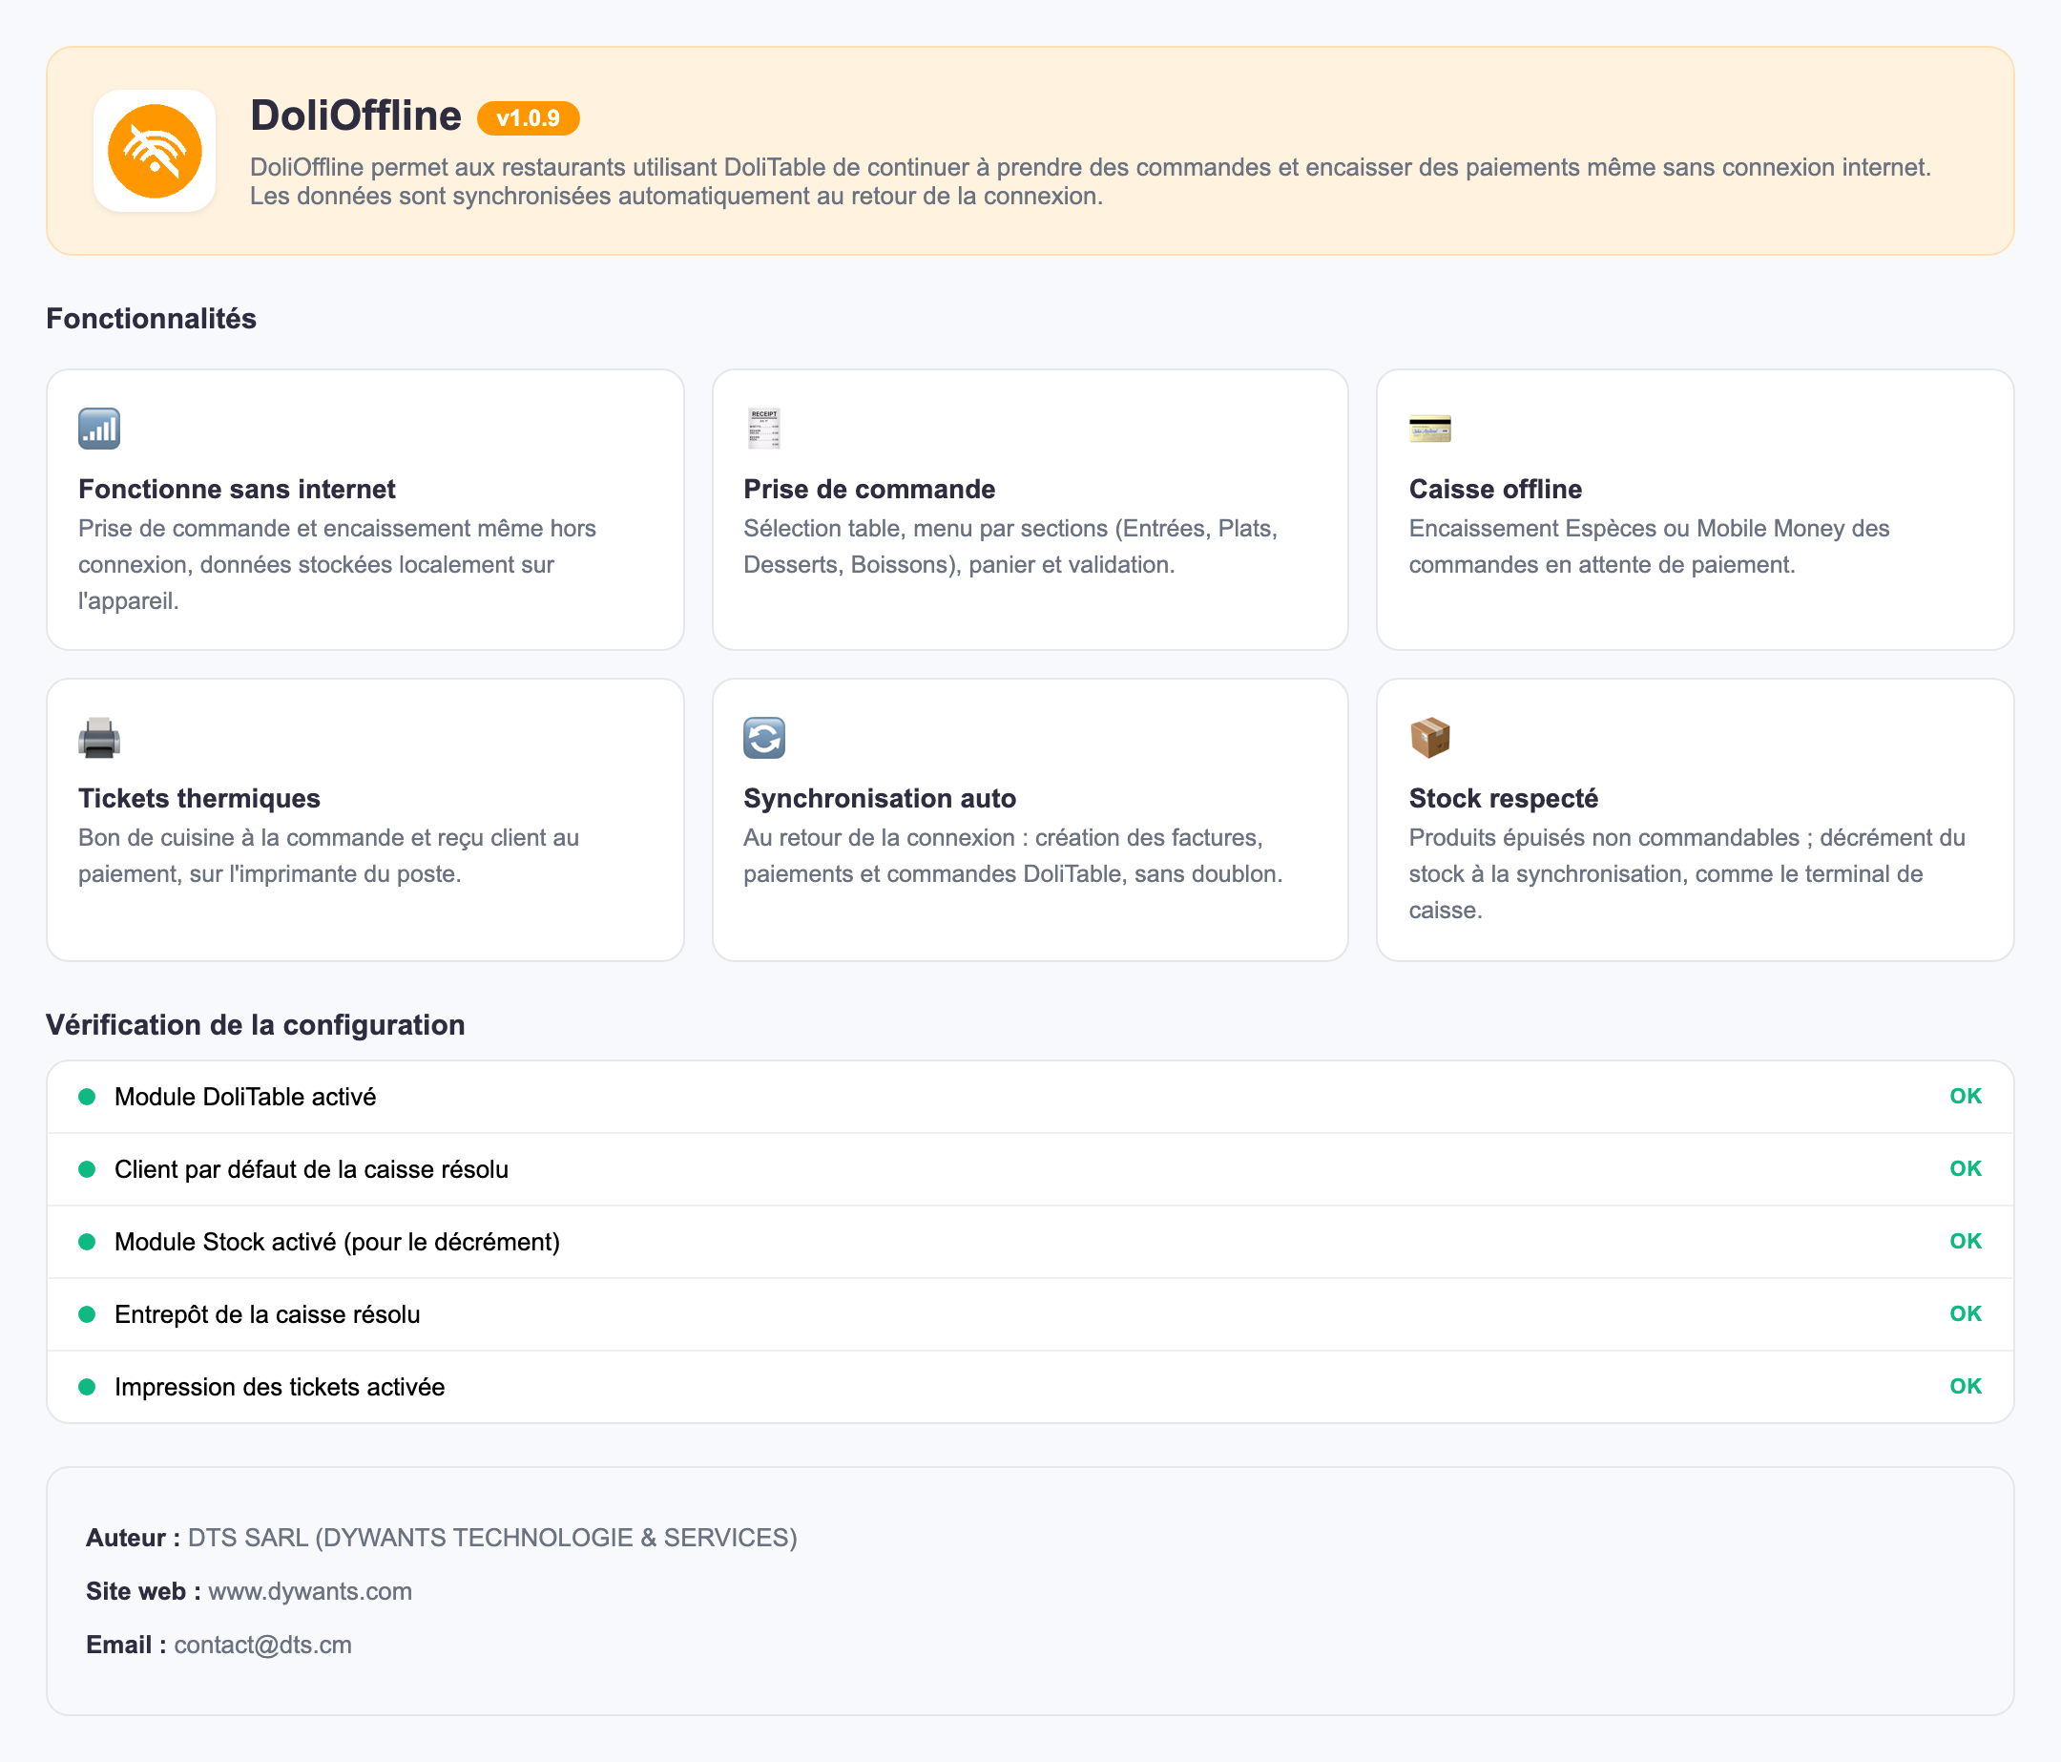Click the signal bars icon for Fonctionne sans internet

click(x=99, y=429)
